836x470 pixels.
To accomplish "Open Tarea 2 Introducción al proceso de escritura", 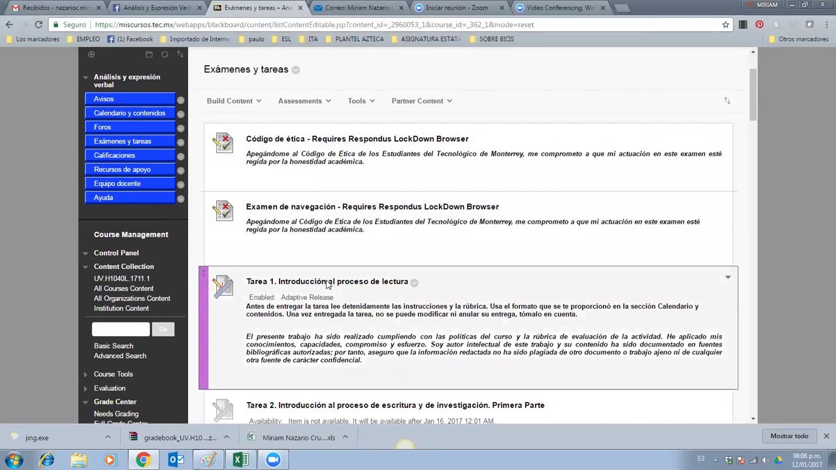I will [x=395, y=405].
